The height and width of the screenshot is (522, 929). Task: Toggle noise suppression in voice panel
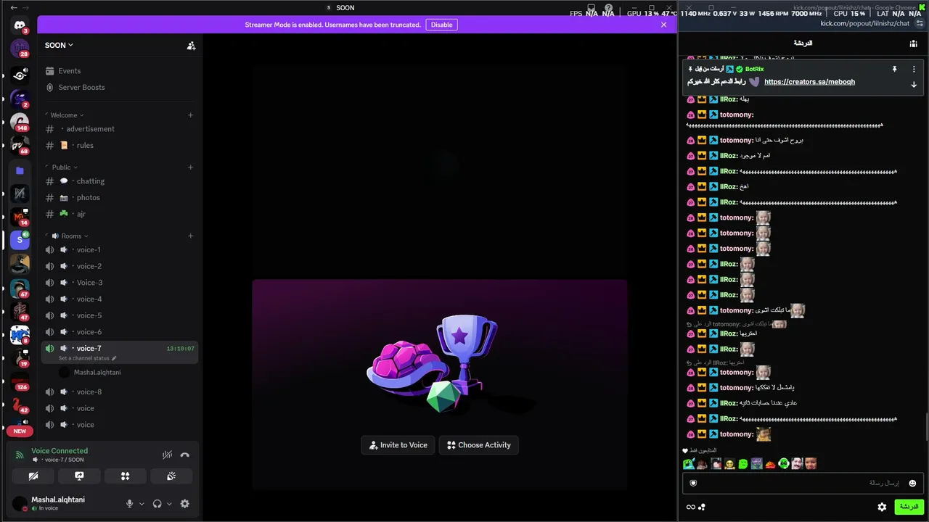(167, 455)
